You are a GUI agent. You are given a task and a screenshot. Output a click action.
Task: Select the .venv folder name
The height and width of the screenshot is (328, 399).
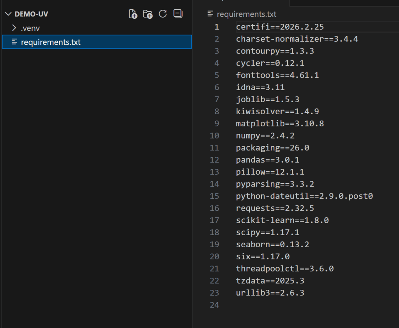(30, 28)
